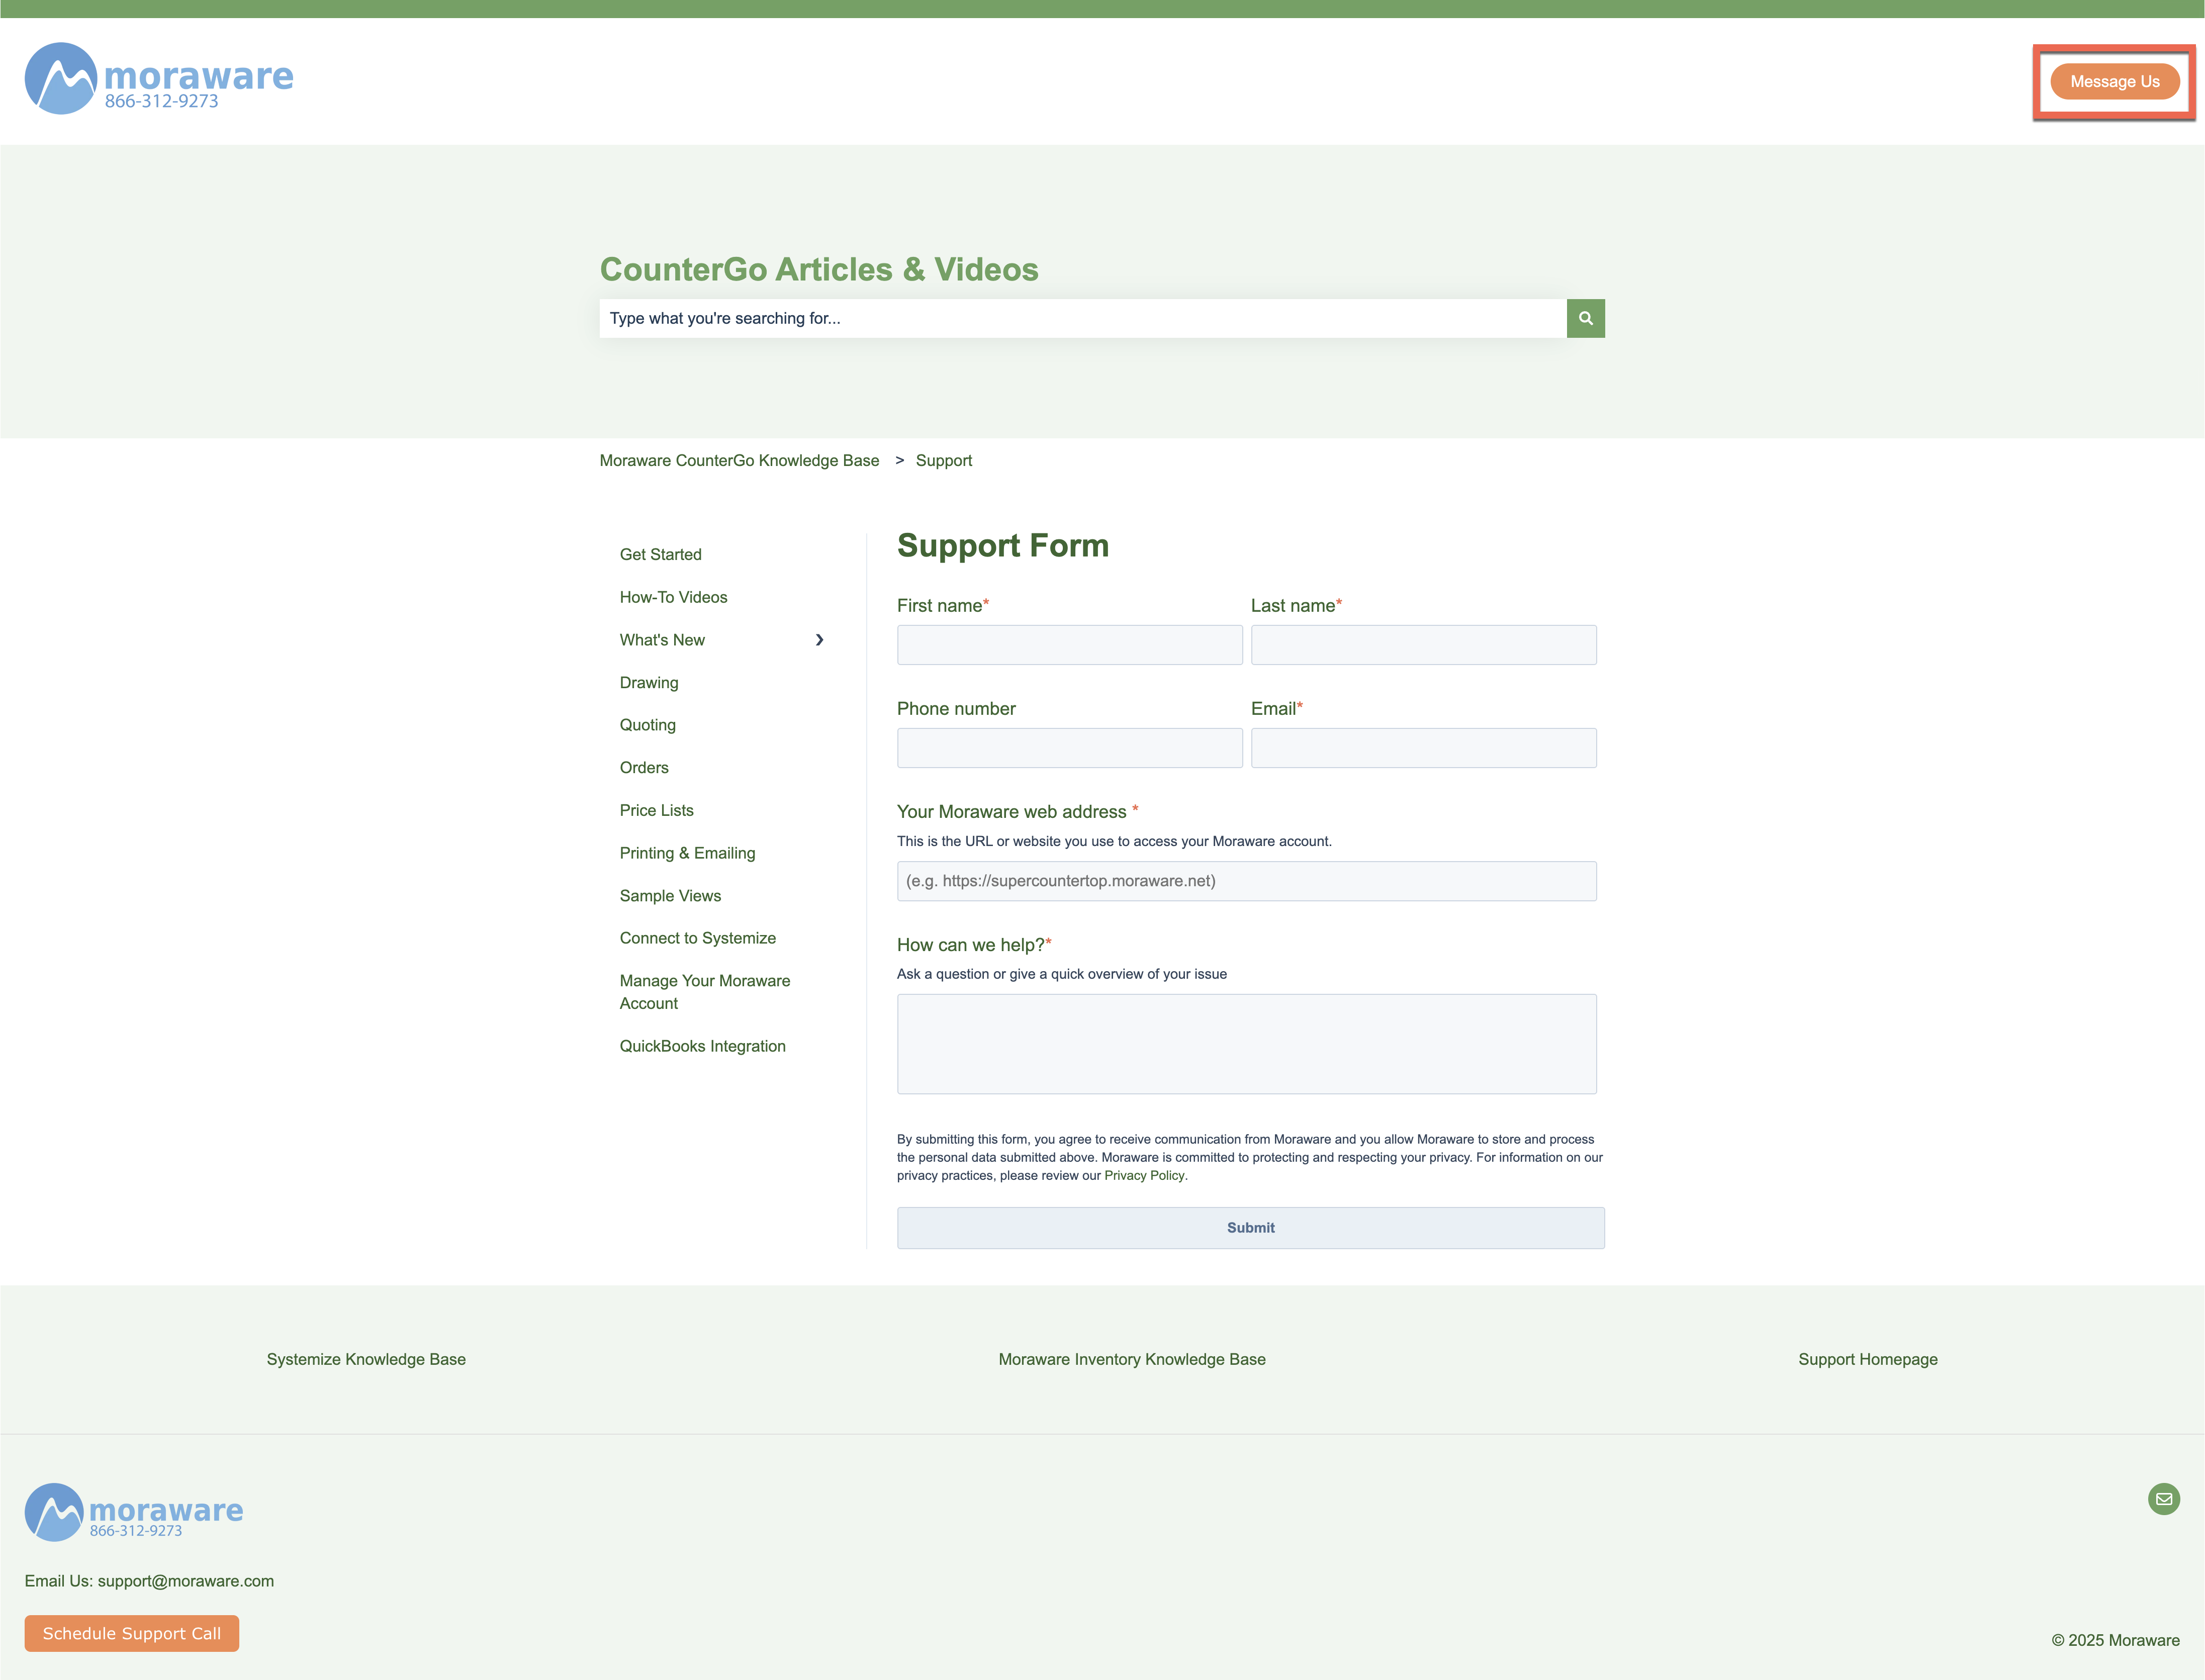
Task: Submit the Support Form
Action: point(1249,1227)
